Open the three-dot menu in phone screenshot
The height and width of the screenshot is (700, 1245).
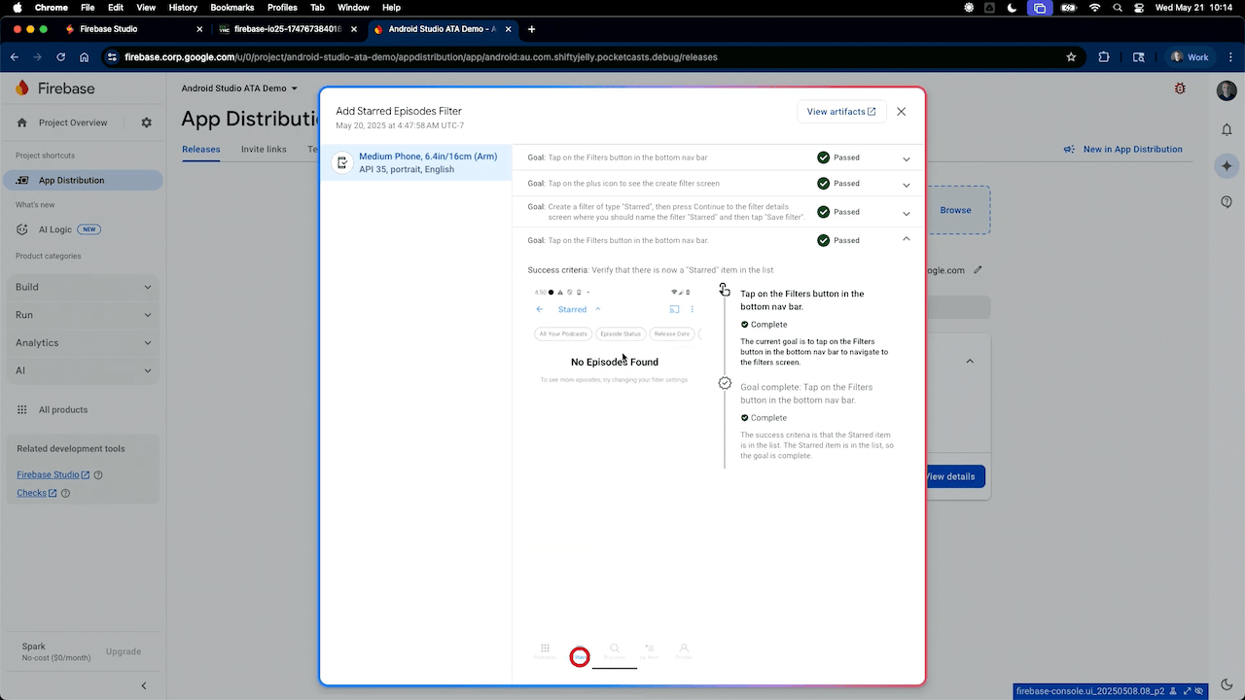coord(693,309)
